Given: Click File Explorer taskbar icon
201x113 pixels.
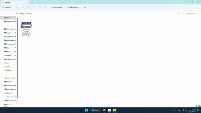Looking at the screenshot, I should (x=115, y=110).
